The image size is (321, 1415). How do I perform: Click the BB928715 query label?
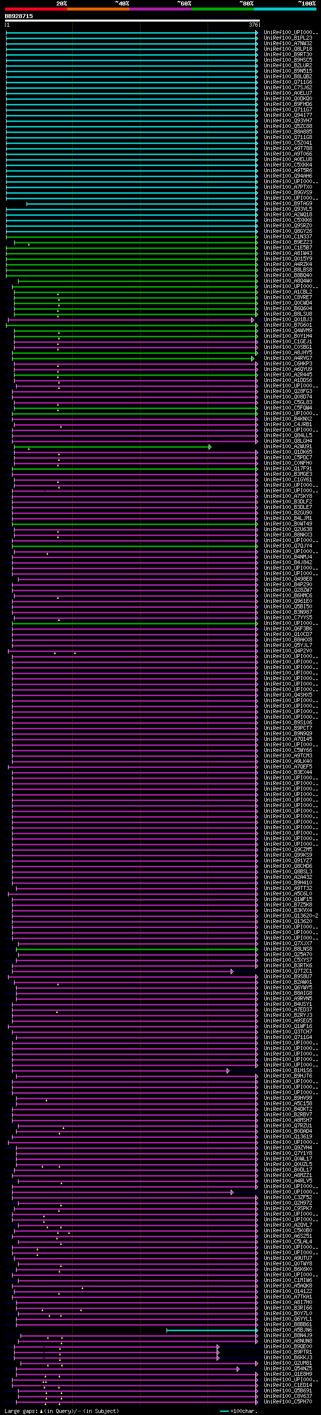click(19, 17)
